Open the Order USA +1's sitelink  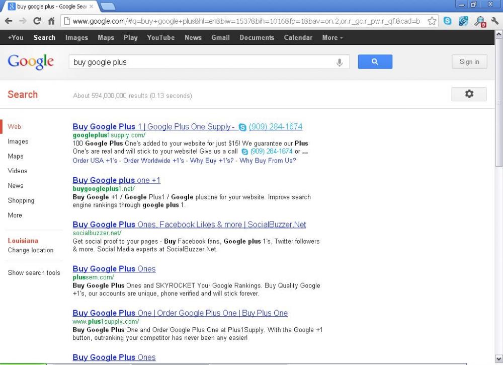(95, 161)
